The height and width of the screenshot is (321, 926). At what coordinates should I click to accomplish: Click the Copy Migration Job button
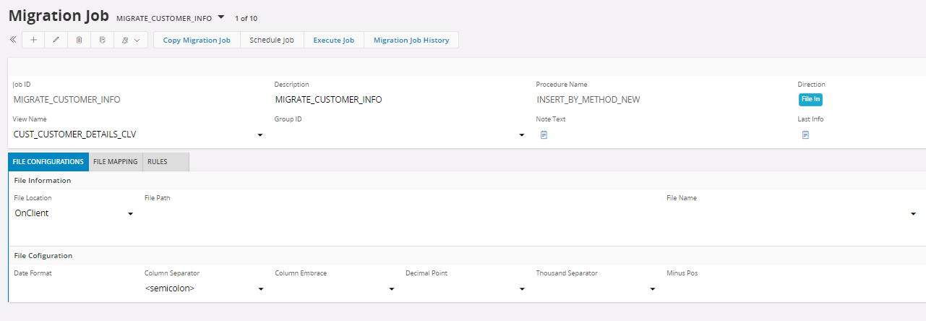(197, 40)
